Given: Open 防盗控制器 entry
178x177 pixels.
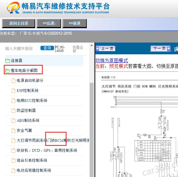Looking at the screenshot, I should click(26, 111).
